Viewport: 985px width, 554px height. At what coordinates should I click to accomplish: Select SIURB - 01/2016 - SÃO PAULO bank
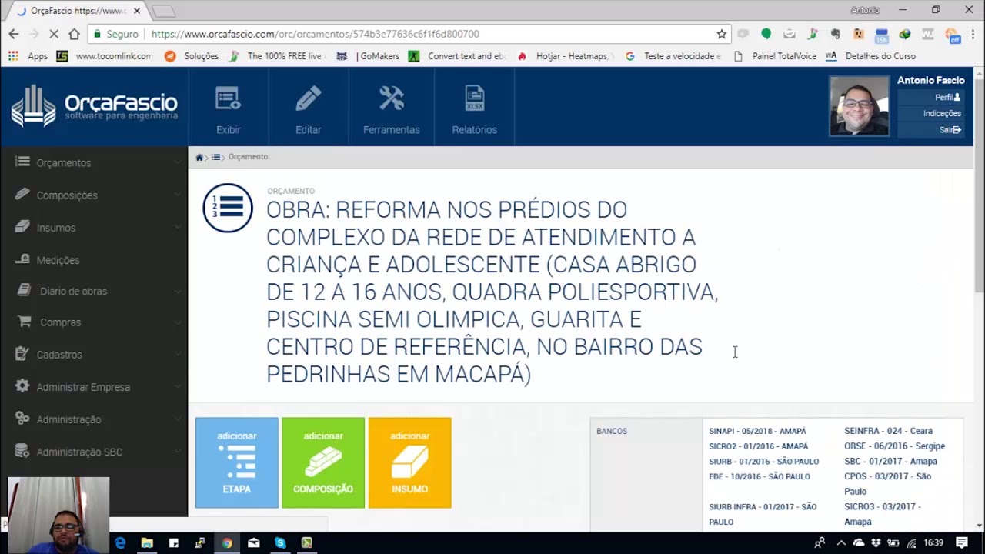click(x=763, y=461)
